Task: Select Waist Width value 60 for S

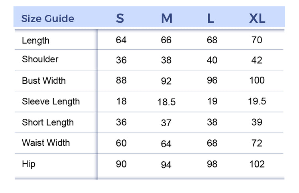Action: tap(121, 143)
